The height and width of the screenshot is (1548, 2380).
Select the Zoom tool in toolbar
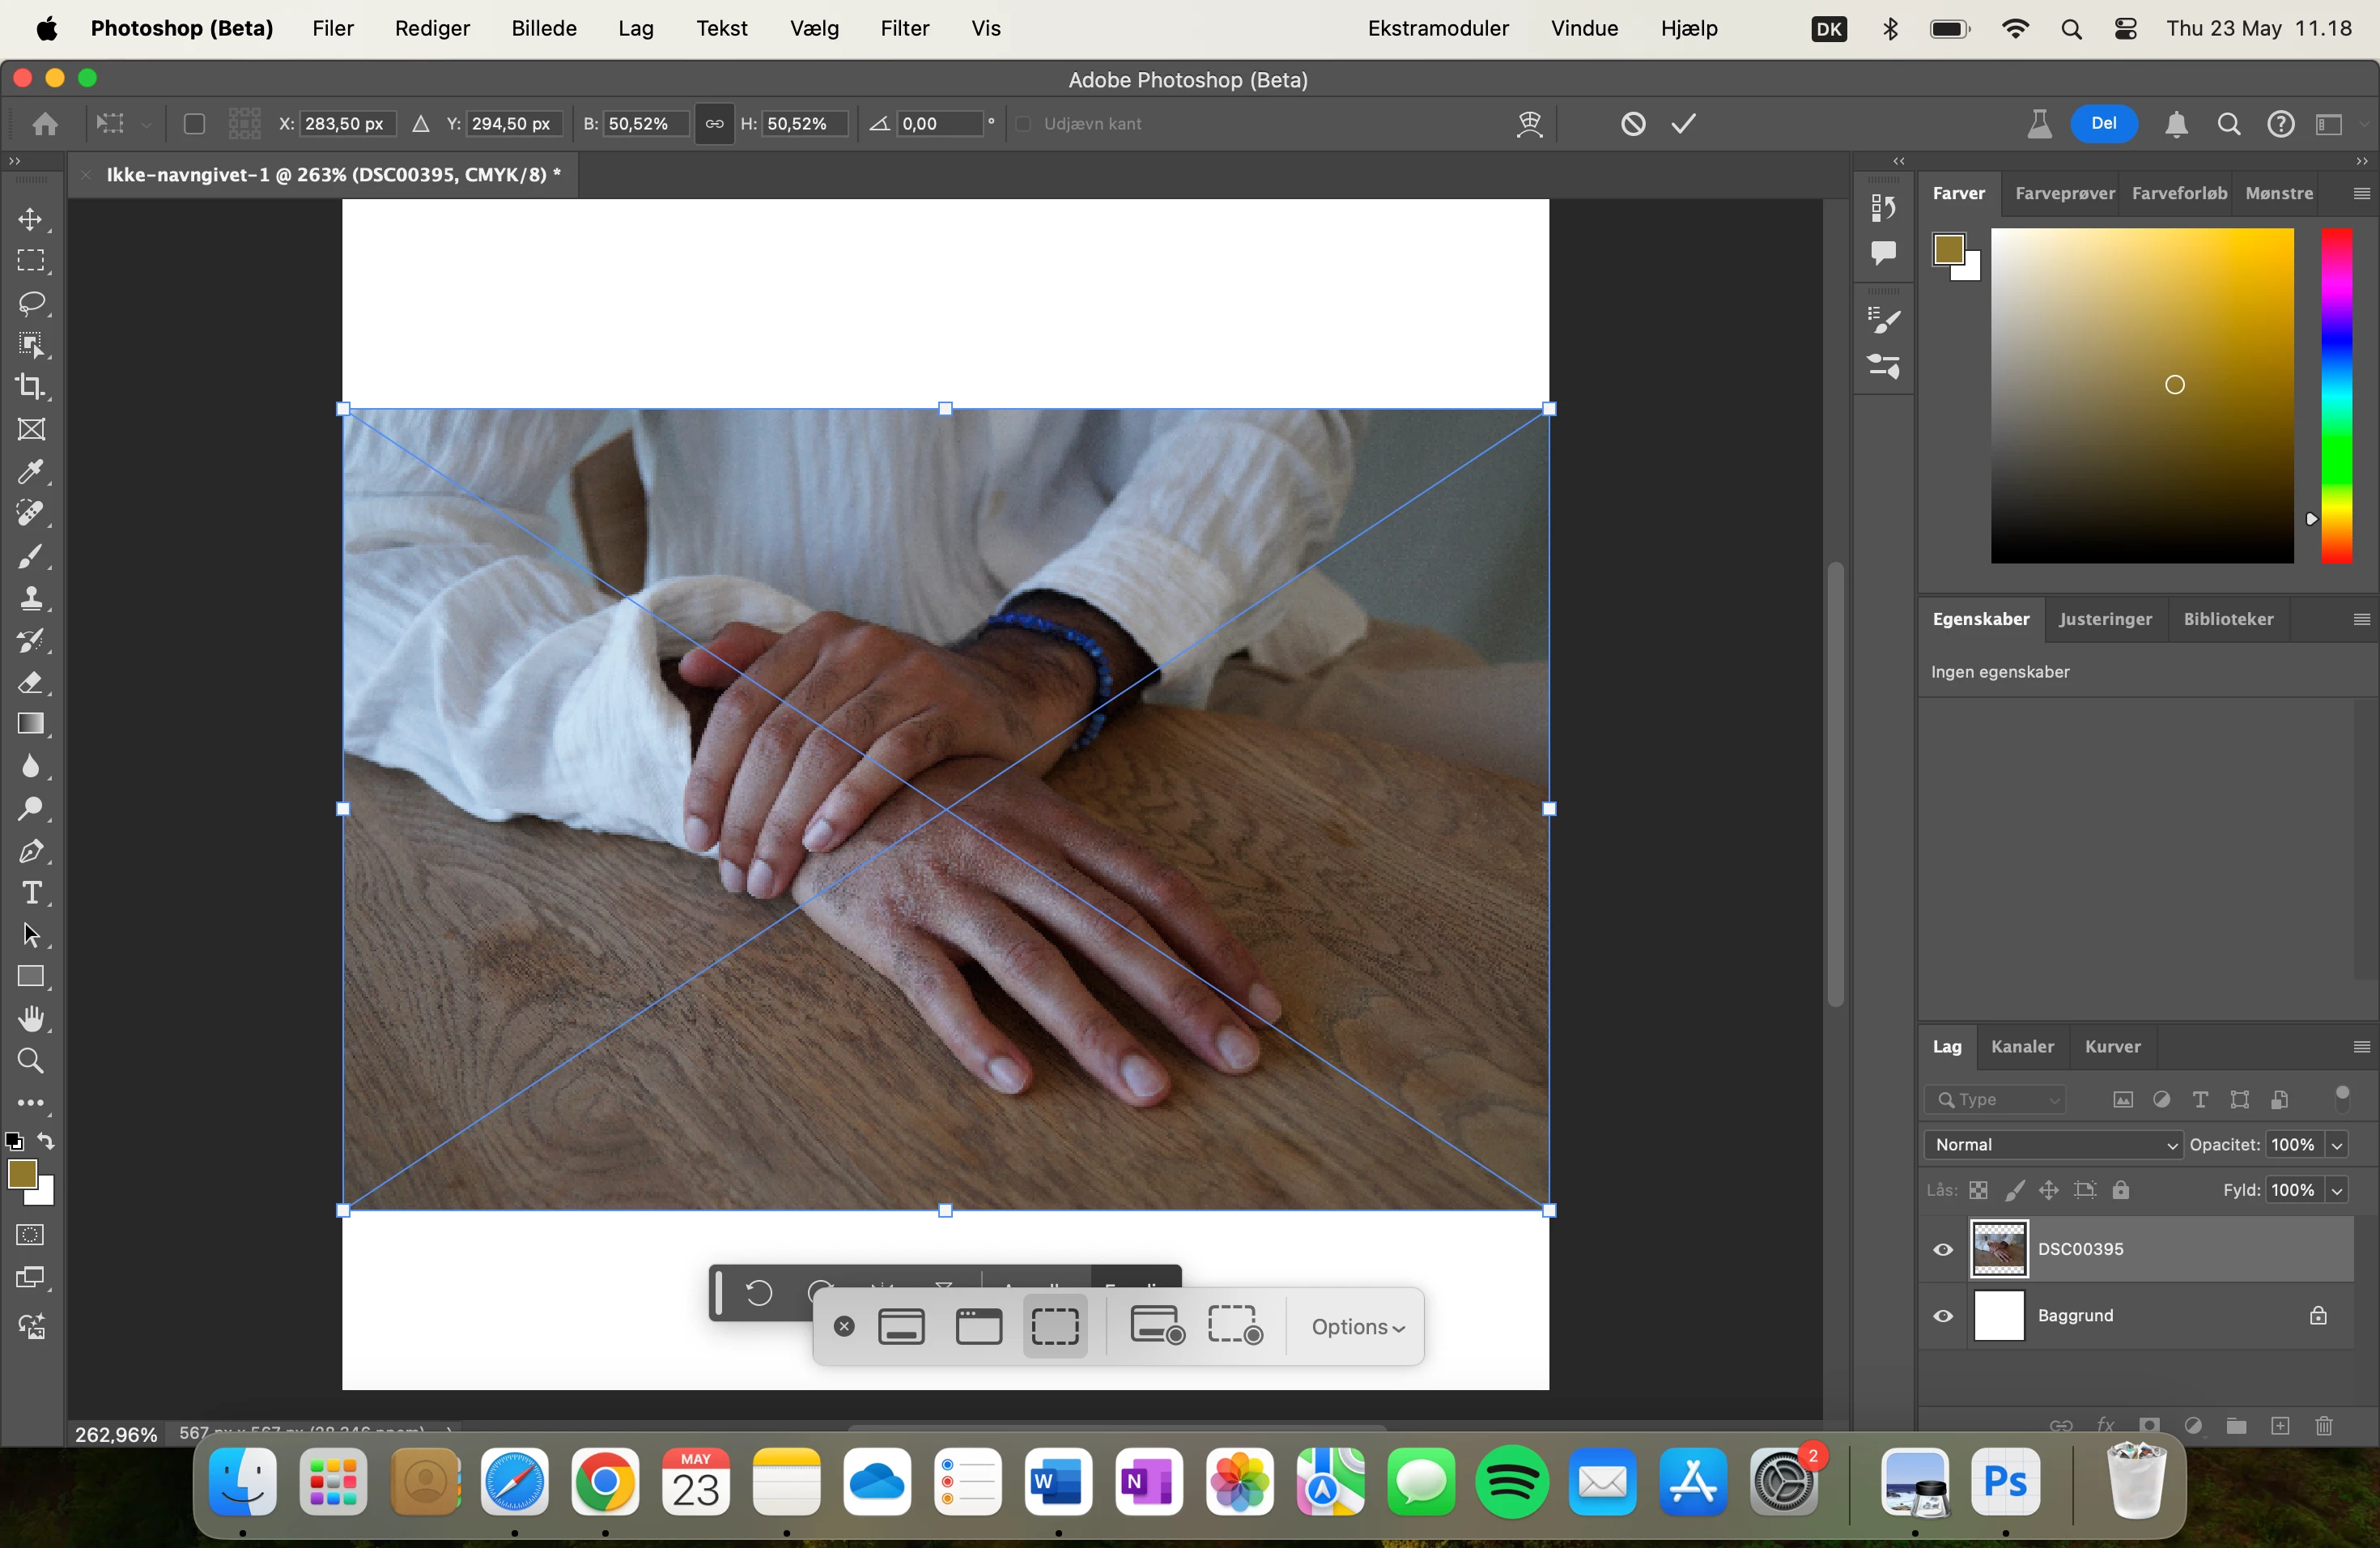[31, 1061]
